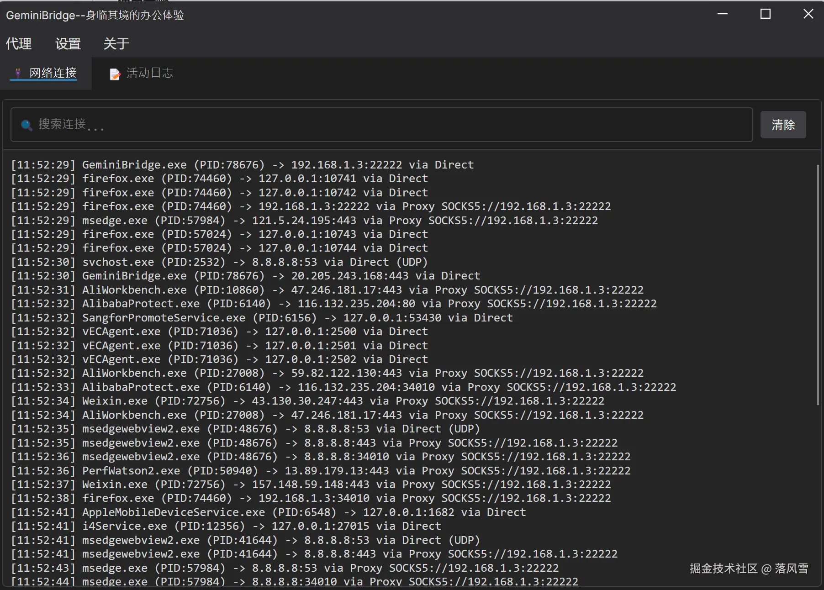Select the msedge.exe 8.8.8.8:53 log line
Image resolution: width=824 pixels, height=590 pixels.
(x=285, y=568)
